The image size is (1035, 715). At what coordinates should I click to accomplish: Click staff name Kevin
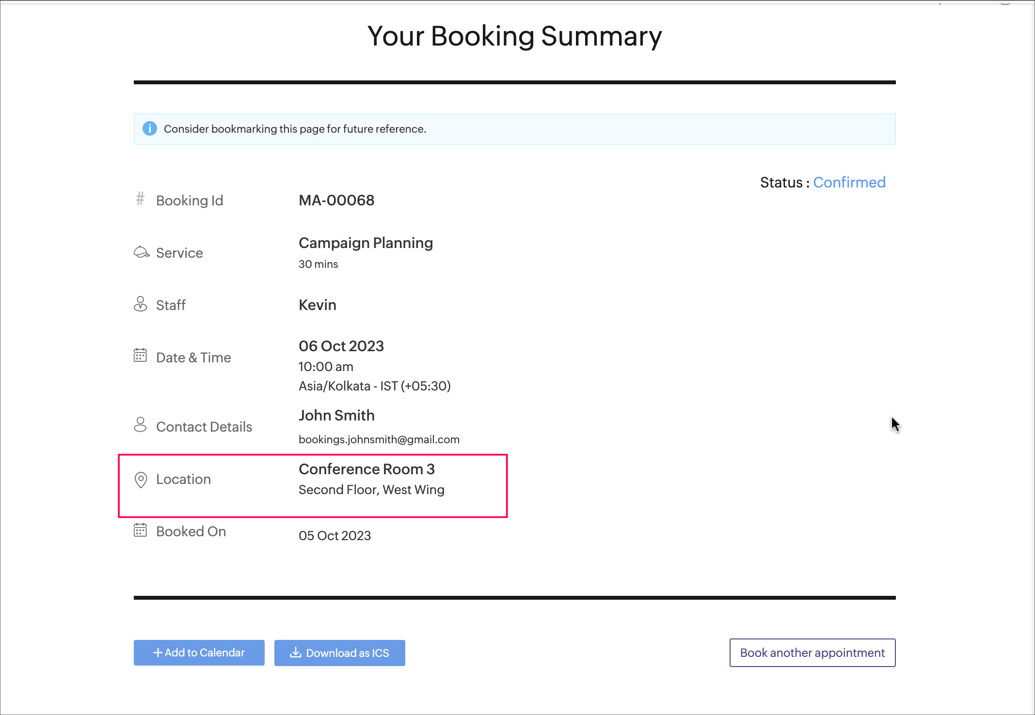tap(317, 305)
